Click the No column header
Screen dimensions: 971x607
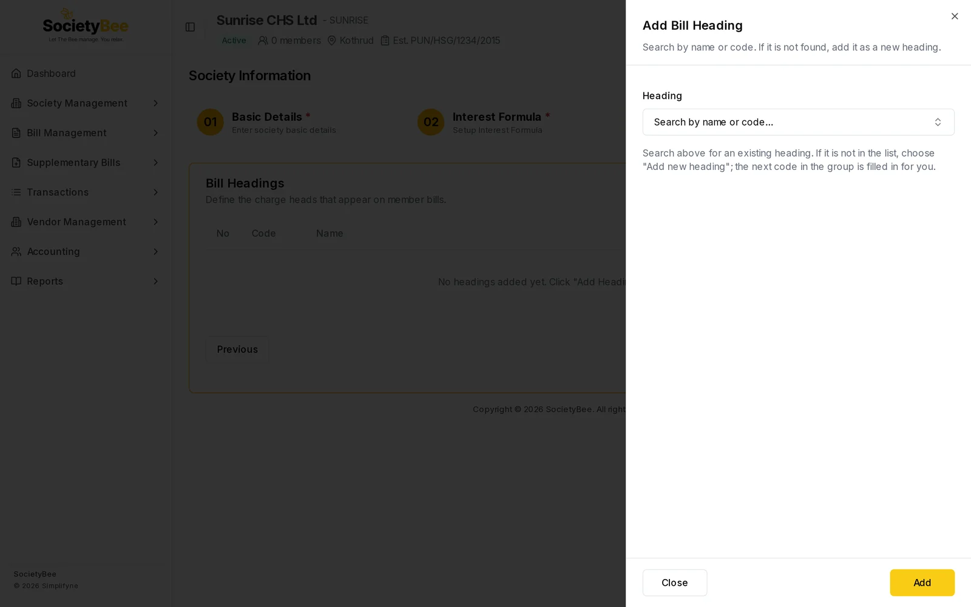[223, 234]
